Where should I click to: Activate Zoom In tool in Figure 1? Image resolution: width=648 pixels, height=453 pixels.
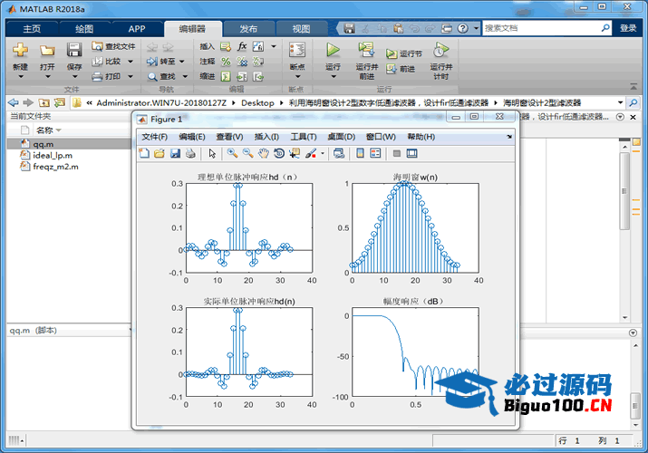tap(232, 153)
